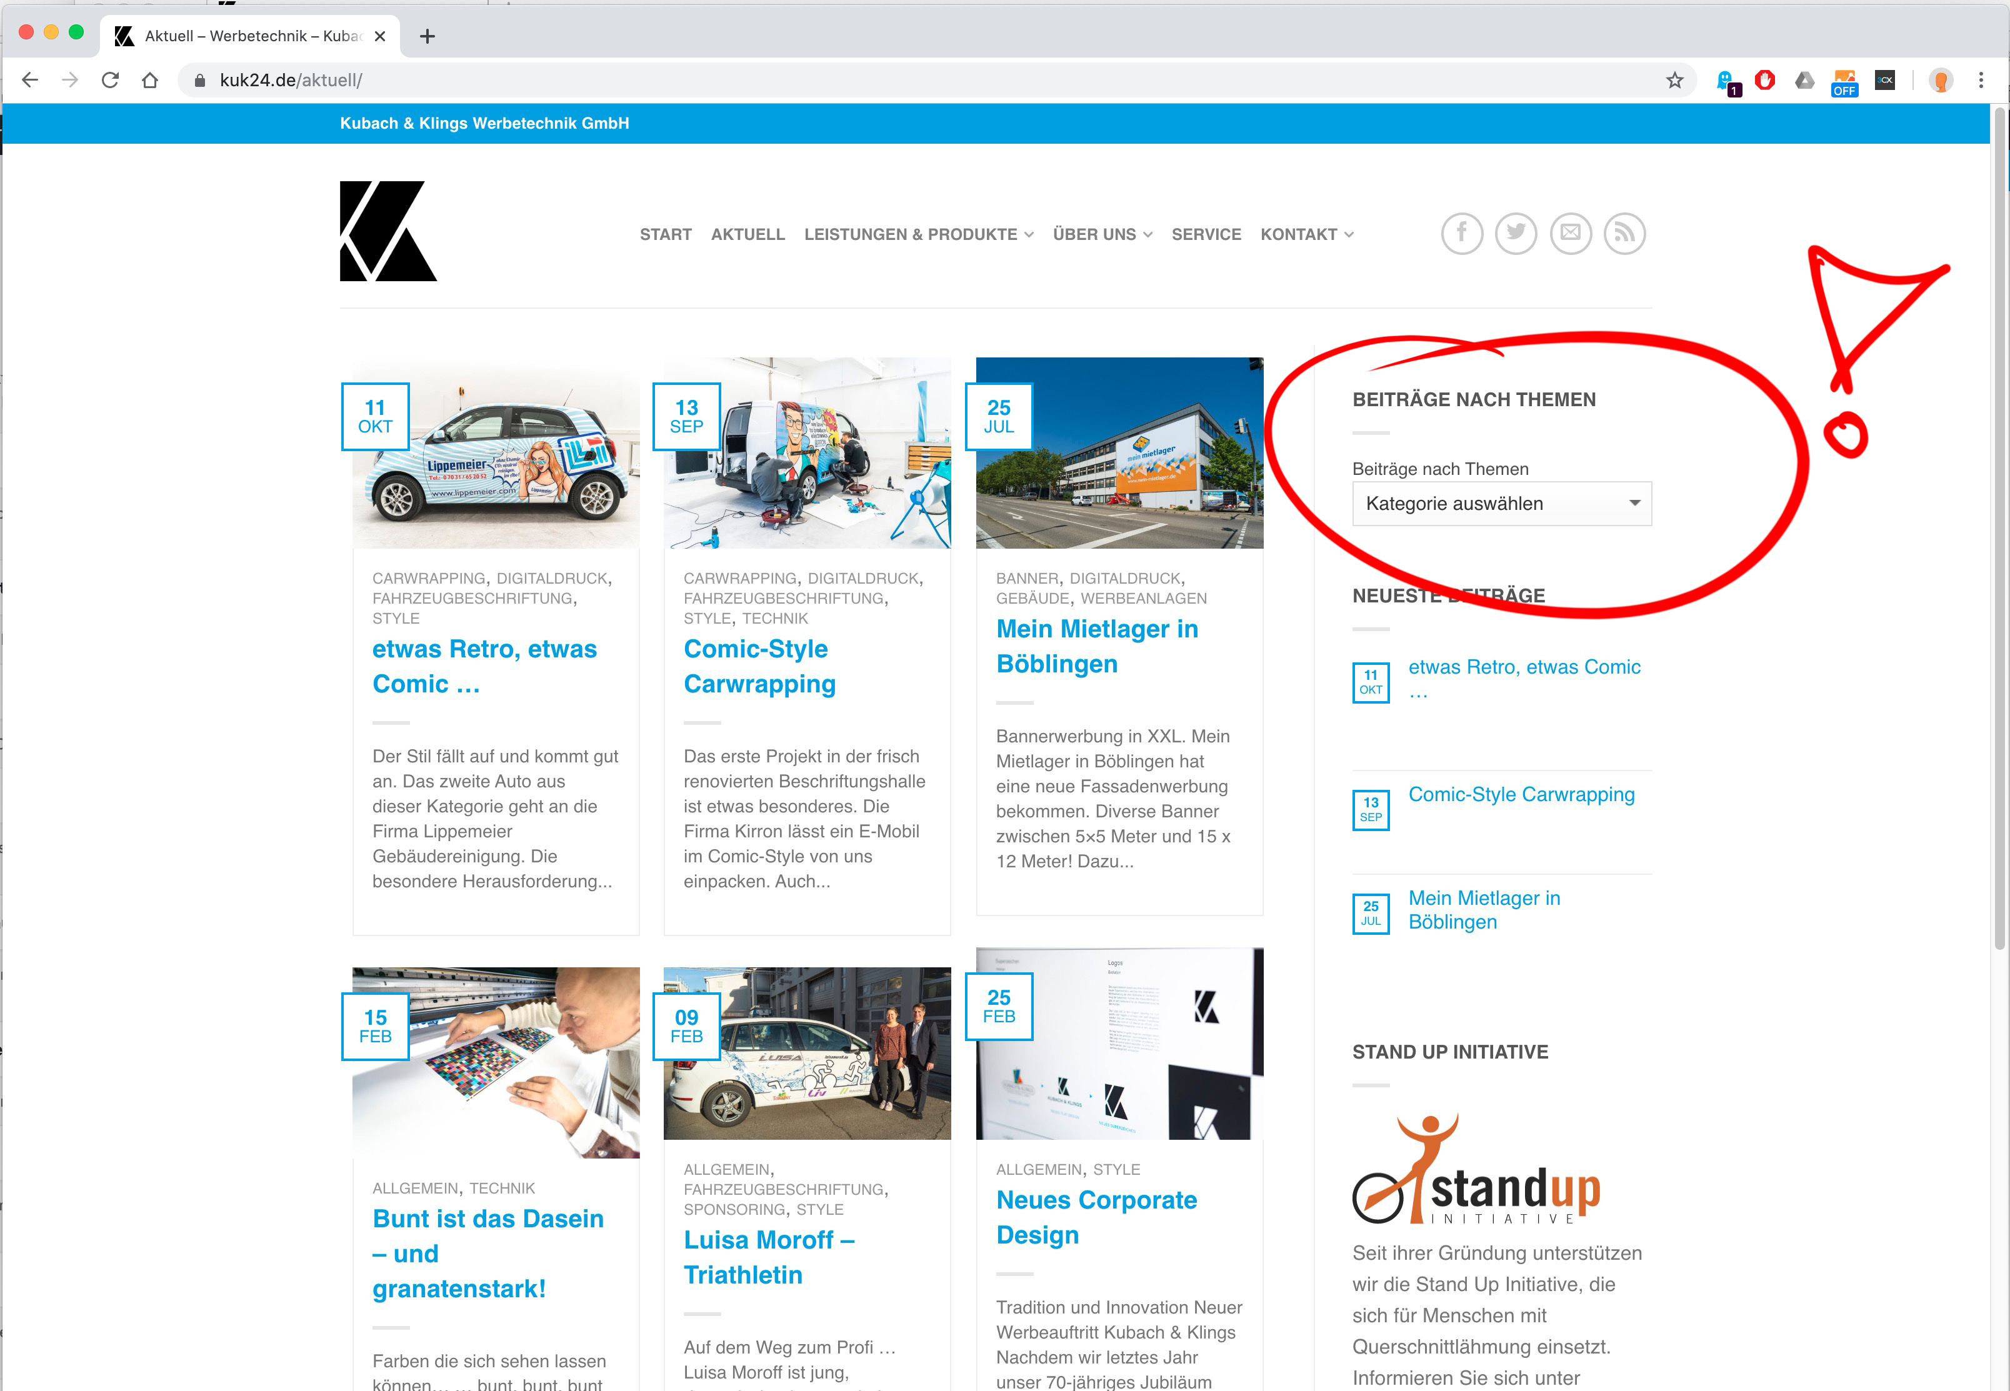The image size is (2010, 1391).
Task: Expand the Kontakt menu
Action: coord(1307,234)
